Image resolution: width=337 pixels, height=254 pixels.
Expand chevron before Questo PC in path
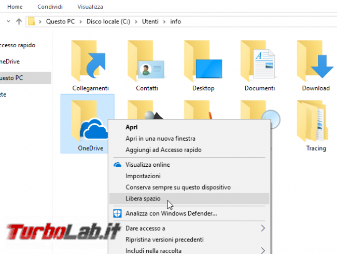click(40, 22)
